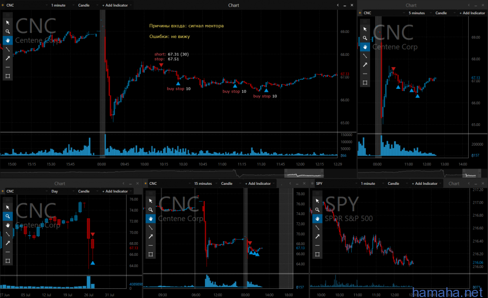Select the zoom magnifier in CNC 15-minute chart
The width and height of the screenshot is (488, 298).
pyautogui.click(x=150, y=210)
